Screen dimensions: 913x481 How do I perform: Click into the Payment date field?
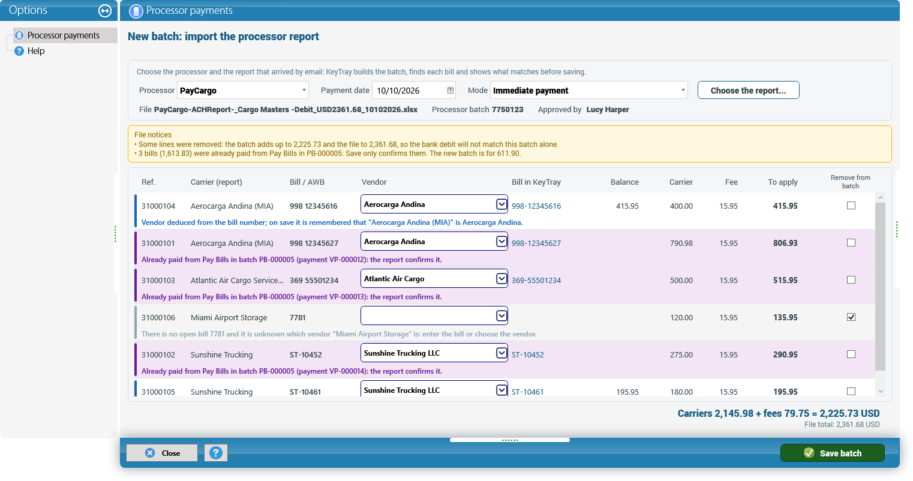coord(409,90)
